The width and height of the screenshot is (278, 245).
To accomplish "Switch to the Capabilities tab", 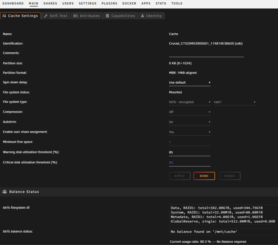I will click(x=120, y=16).
